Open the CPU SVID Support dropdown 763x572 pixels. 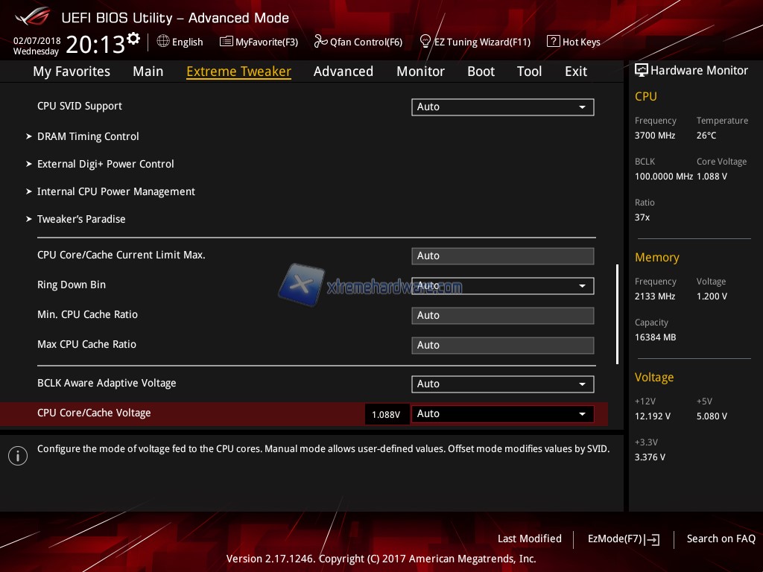tap(502, 107)
